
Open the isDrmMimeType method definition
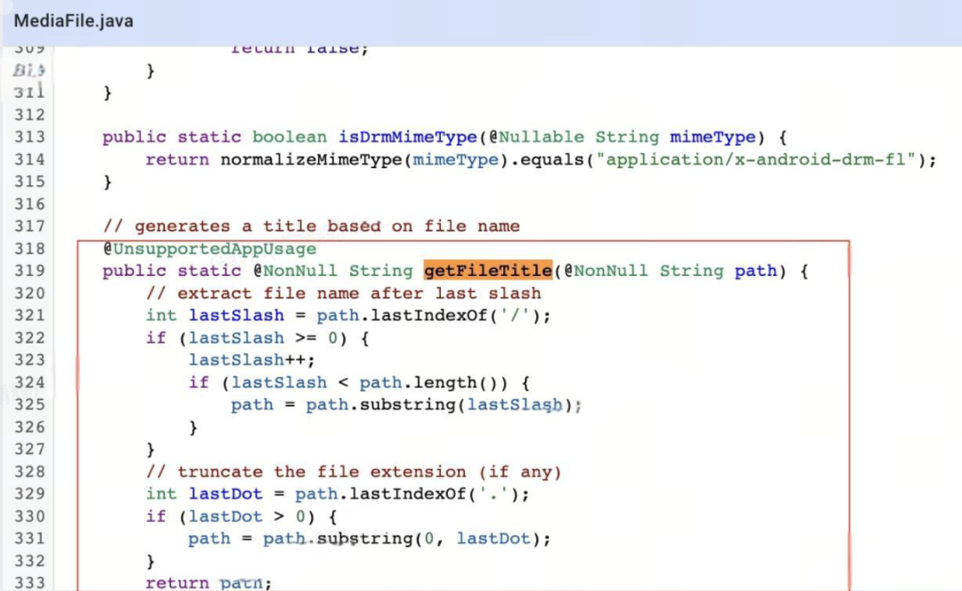407,137
